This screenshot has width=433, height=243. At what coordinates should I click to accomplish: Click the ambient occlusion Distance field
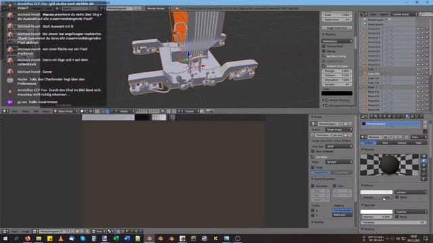point(337,75)
